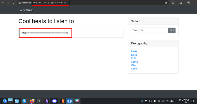
Task: Switch to Firefox in the taskbar
Action: [x=32, y=101]
